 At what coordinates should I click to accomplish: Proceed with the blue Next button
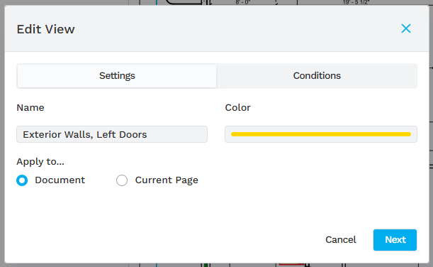click(x=395, y=240)
